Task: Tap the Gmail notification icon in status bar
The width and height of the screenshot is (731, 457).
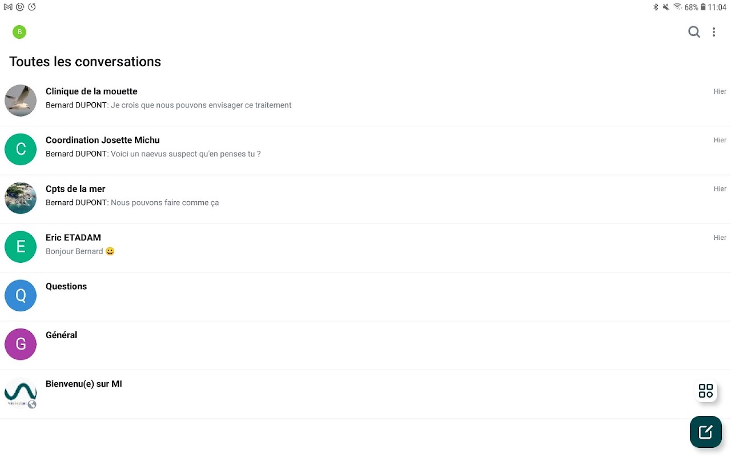Action: click(x=8, y=7)
